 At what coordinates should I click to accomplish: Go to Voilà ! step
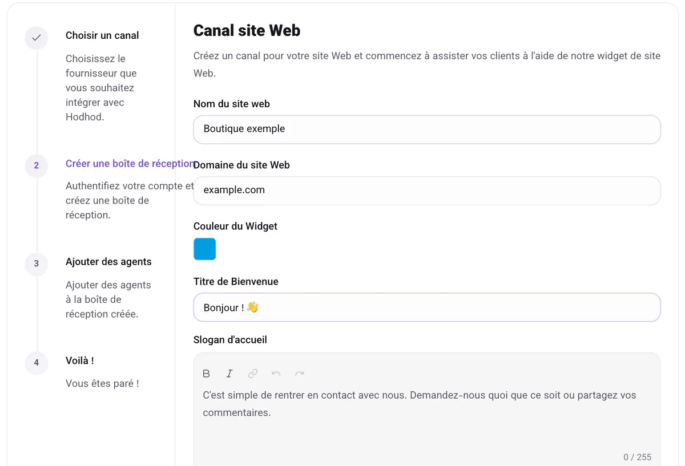pos(80,360)
